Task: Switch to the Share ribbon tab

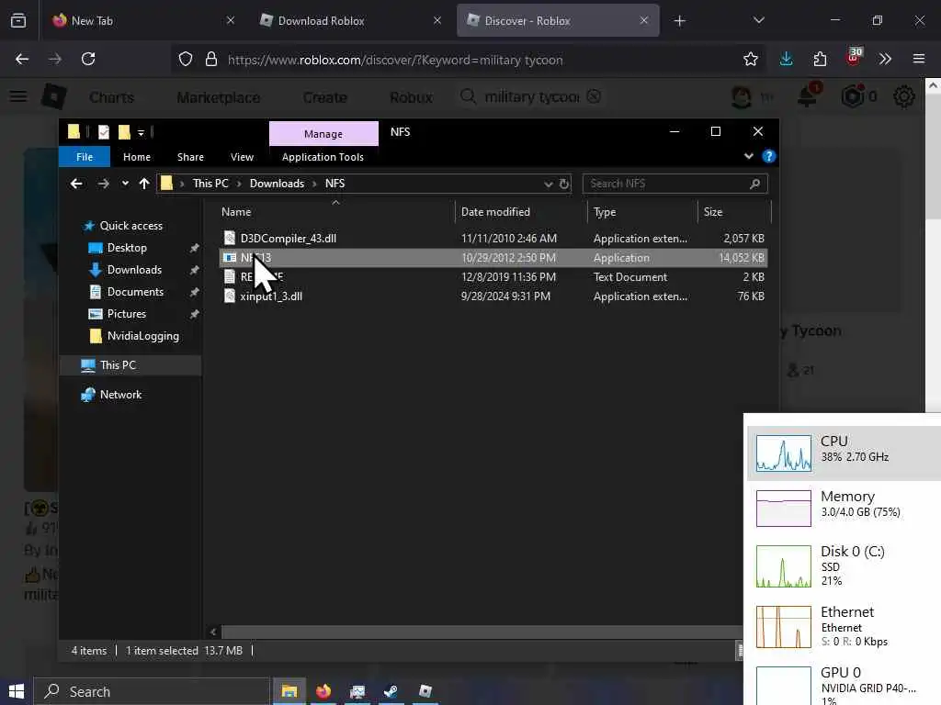Action: [190, 156]
